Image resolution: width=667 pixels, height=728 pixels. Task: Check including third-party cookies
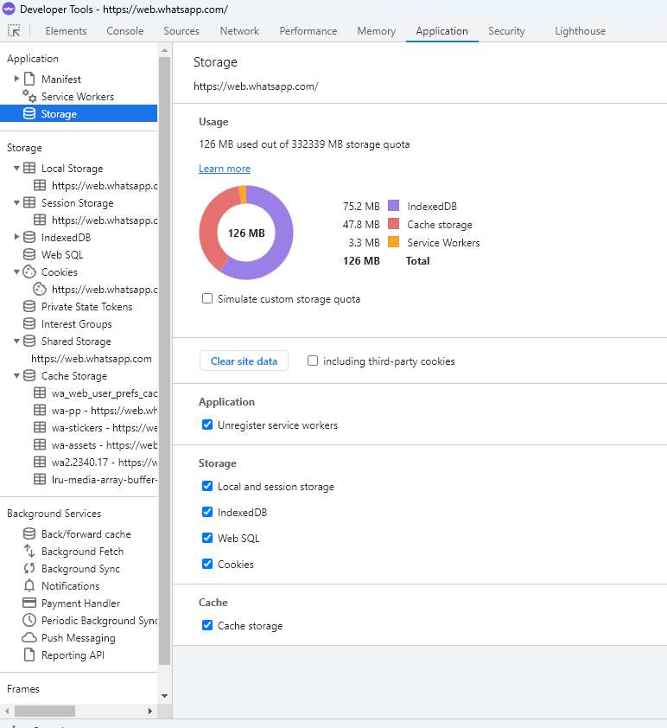coord(313,361)
